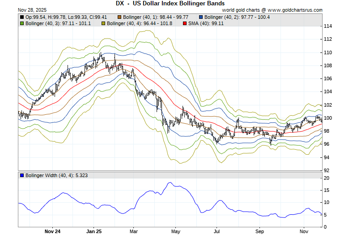
Task: Click the 20 value on width axis
Action: pyautogui.click(x=326, y=178)
